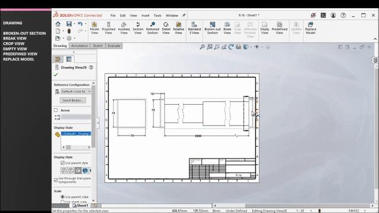The width and height of the screenshot is (379, 213).
Task: Expand the Save dropdown arrow
Action: (x=74, y=24)
